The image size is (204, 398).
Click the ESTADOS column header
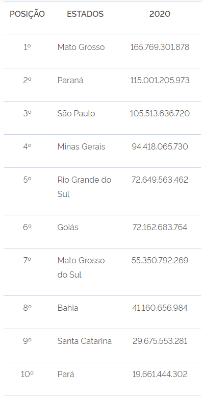pos(85,14)
